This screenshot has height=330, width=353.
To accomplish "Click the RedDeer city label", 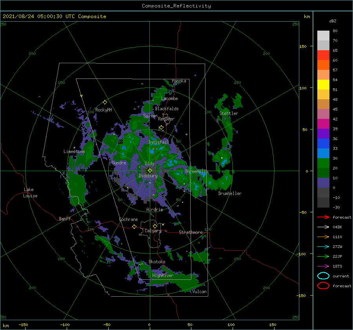I will (x=166, y=119).
